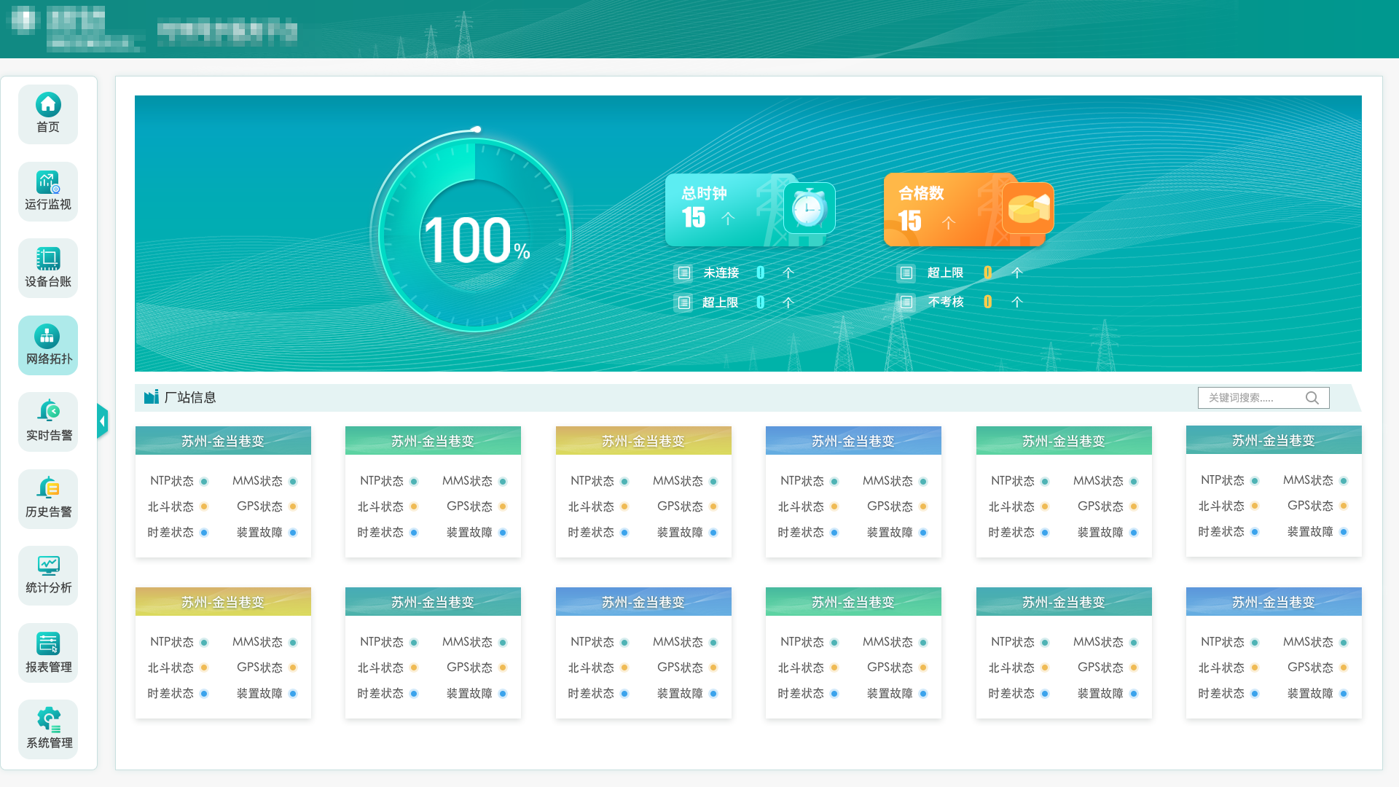
Task: Click up arrow beside 总时钟 value 15
Action: point(728,219)
